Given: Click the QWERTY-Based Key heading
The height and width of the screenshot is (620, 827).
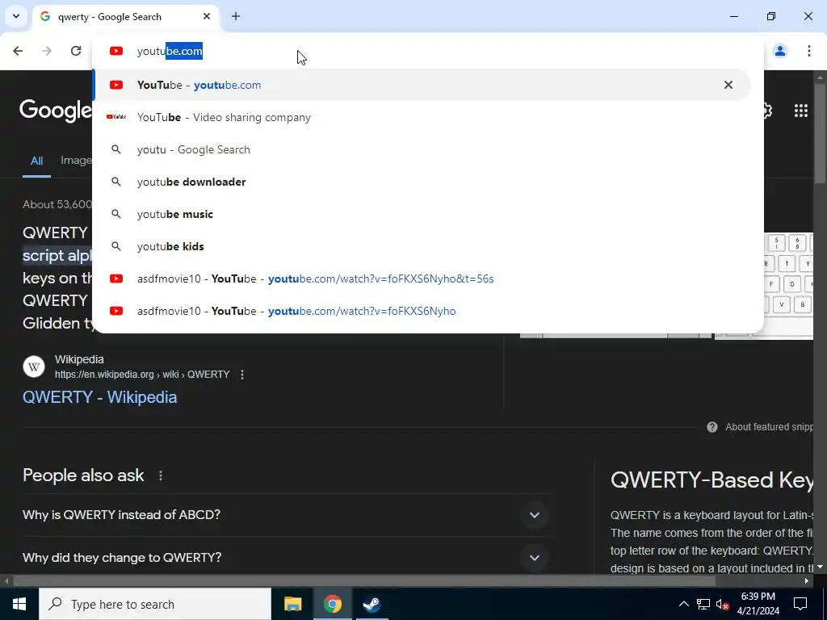Looking at the screenshot, I should point(712,480).
